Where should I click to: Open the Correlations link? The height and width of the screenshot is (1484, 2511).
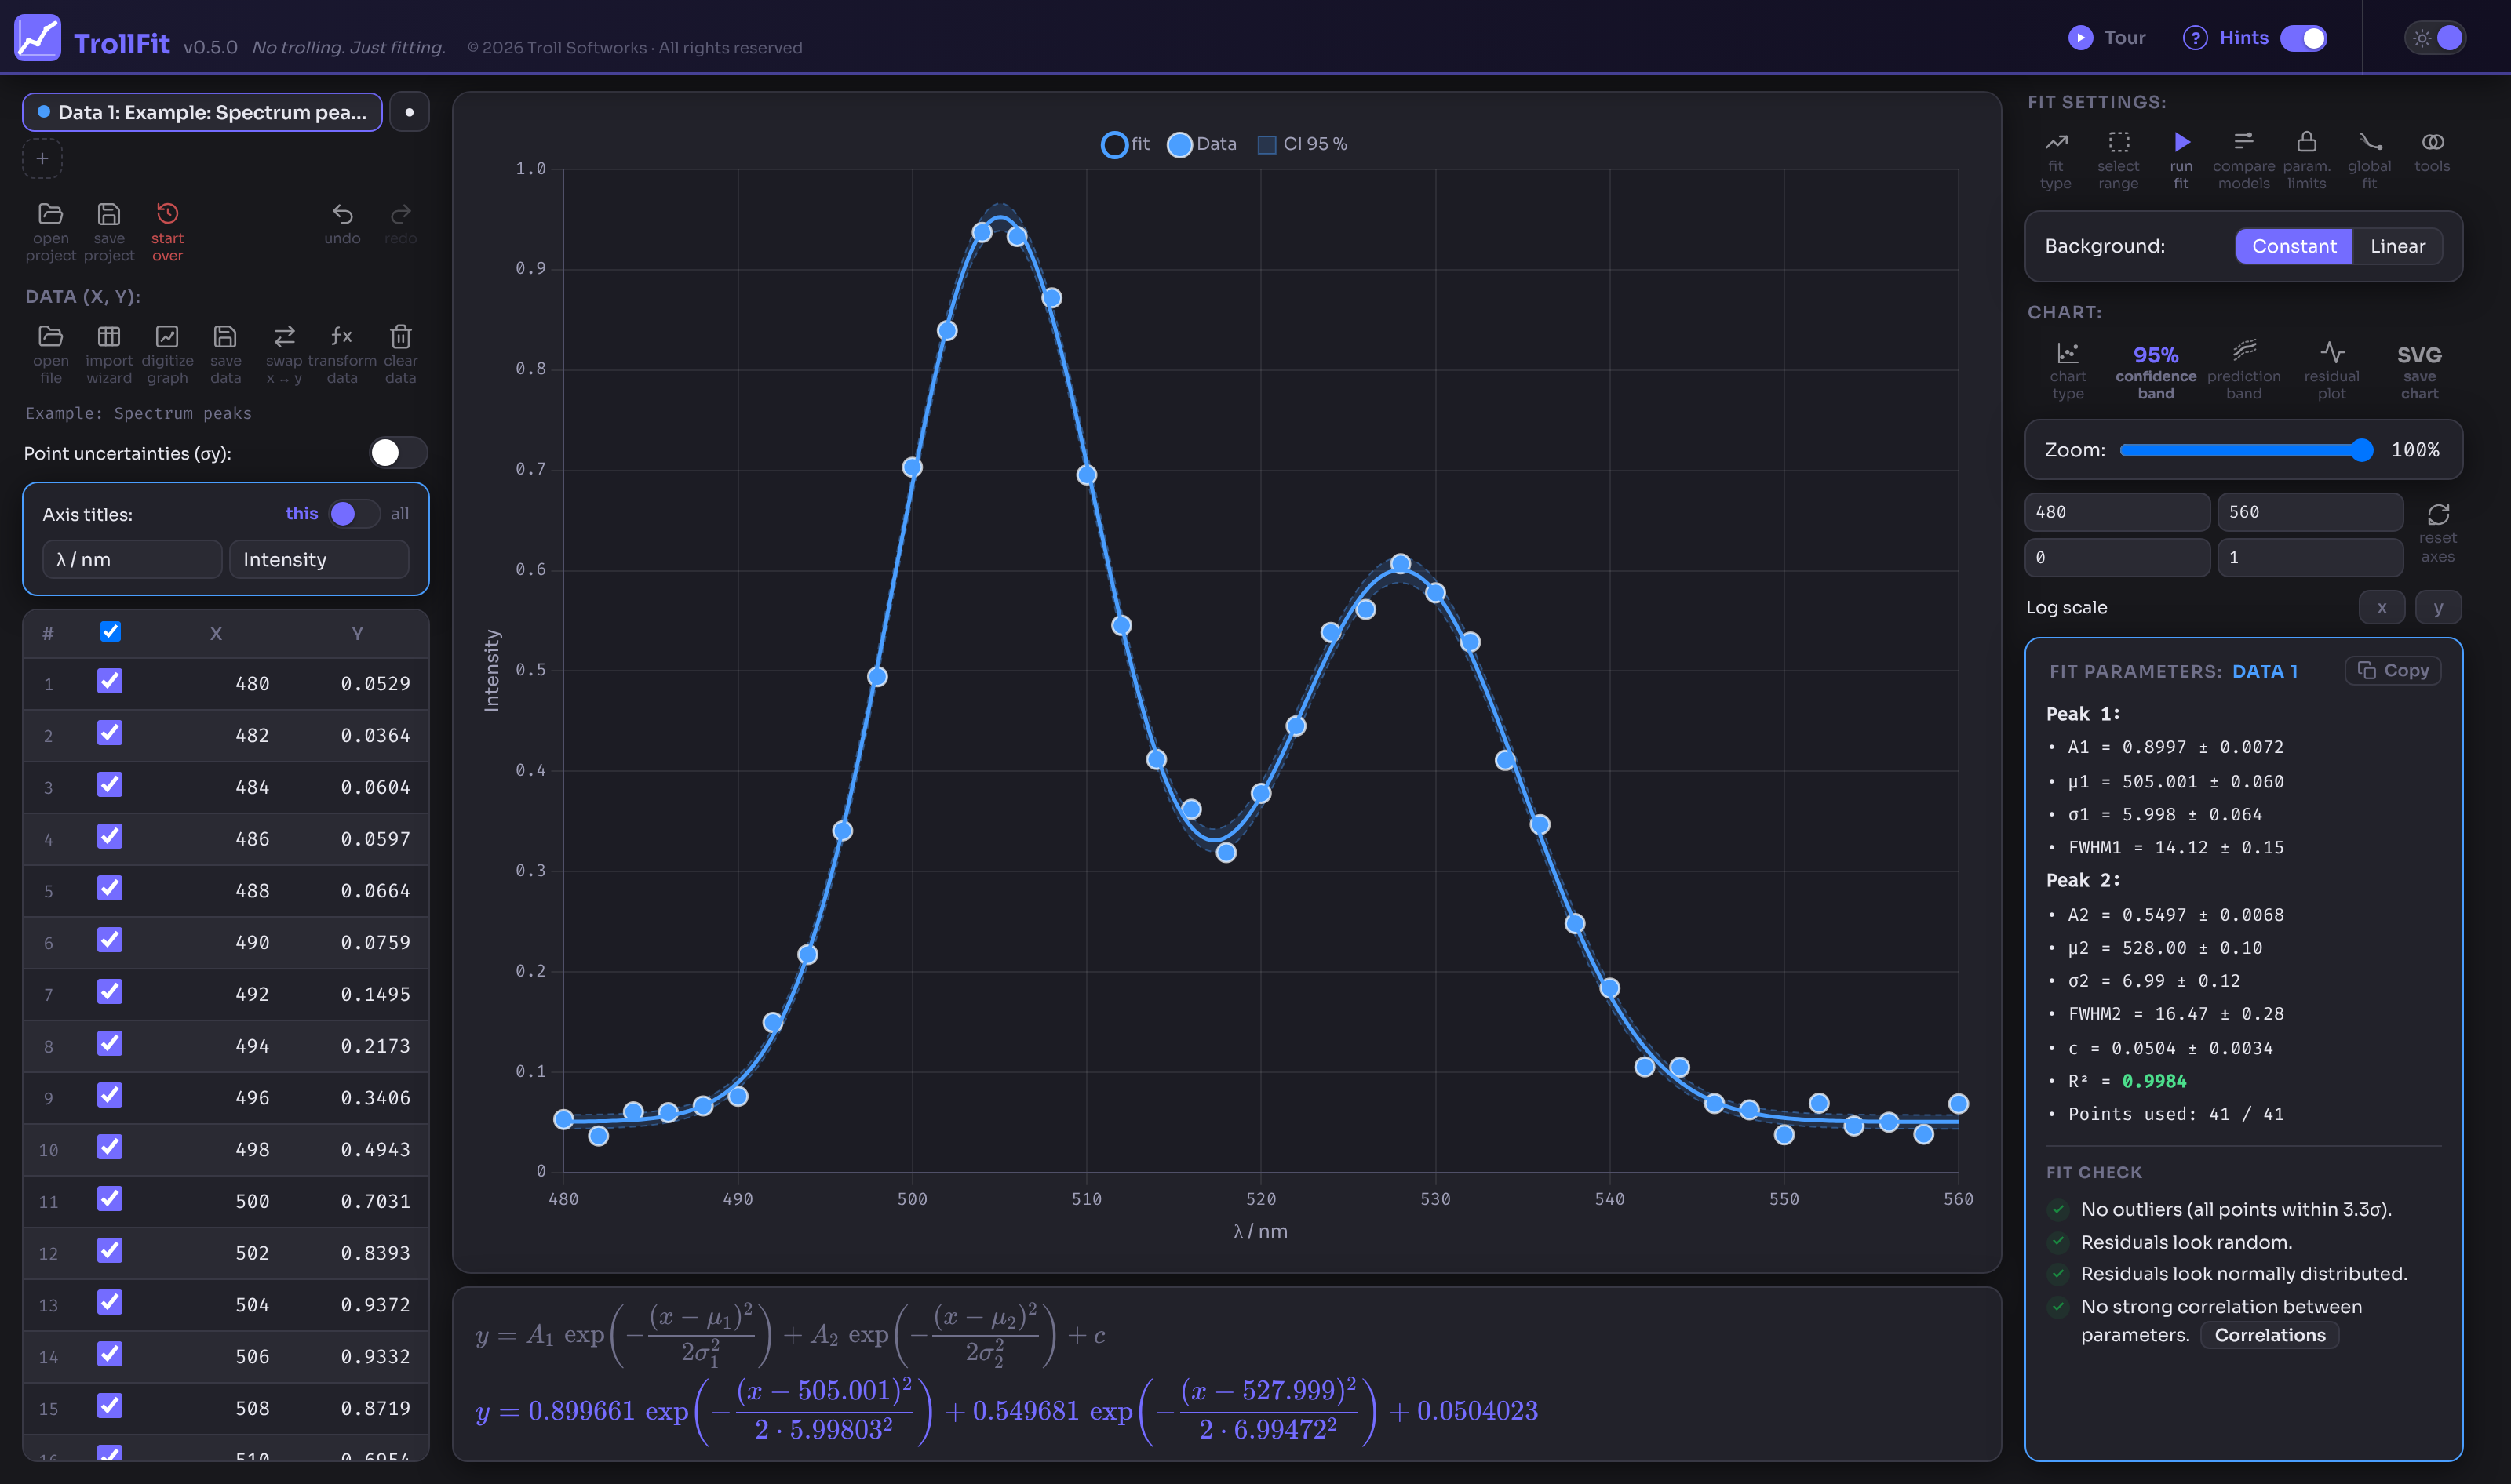tap(2269, 1335)
